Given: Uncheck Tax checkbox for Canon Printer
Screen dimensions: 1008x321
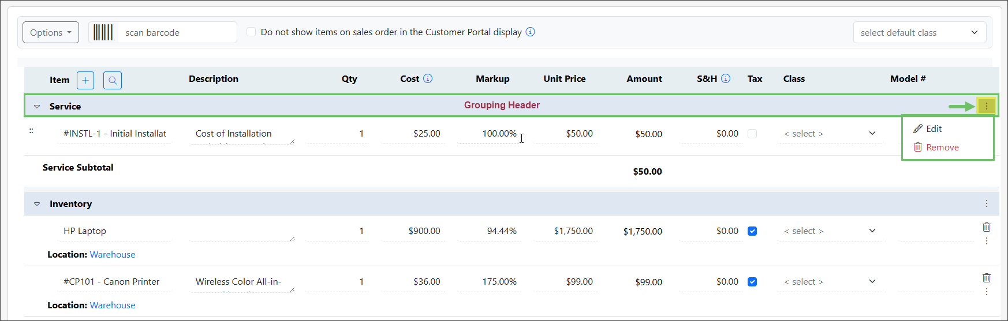Looking at the screenshot, I should 752,282.
